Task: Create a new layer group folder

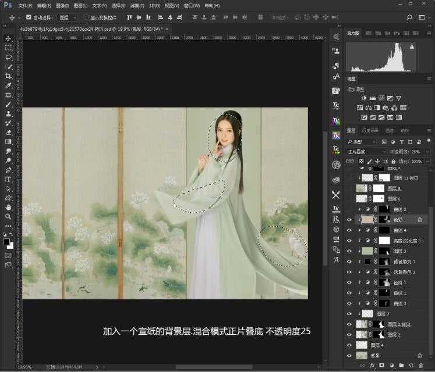Action: (401, 365)
